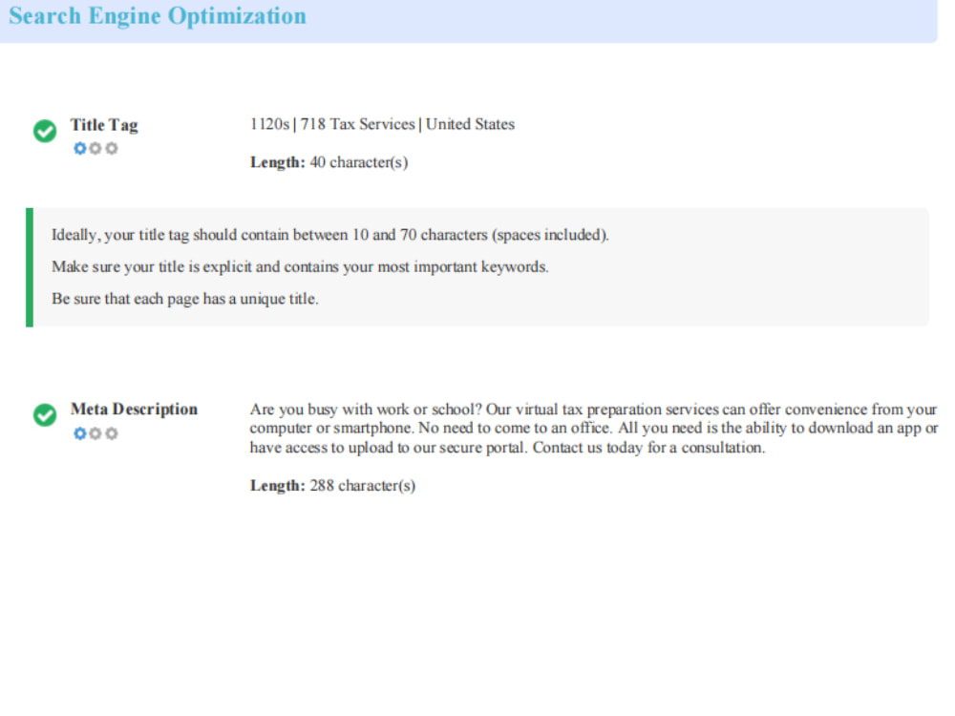Click the green checkmark beside Title Tag
This screenshot has width=955, height=716.
click(45, 131)
